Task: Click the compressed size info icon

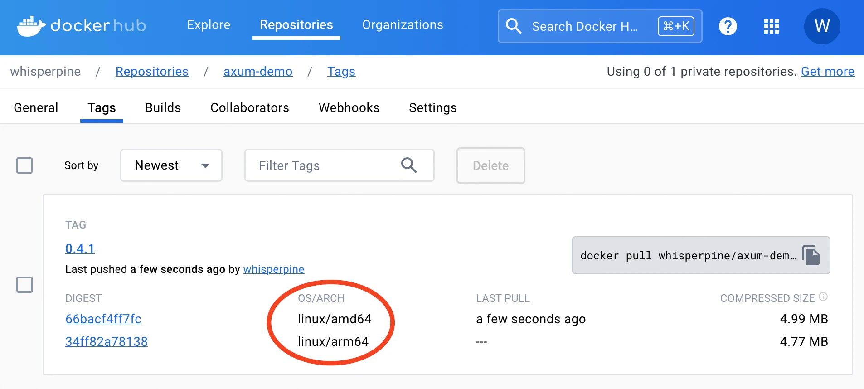Action: coord(823,297)
